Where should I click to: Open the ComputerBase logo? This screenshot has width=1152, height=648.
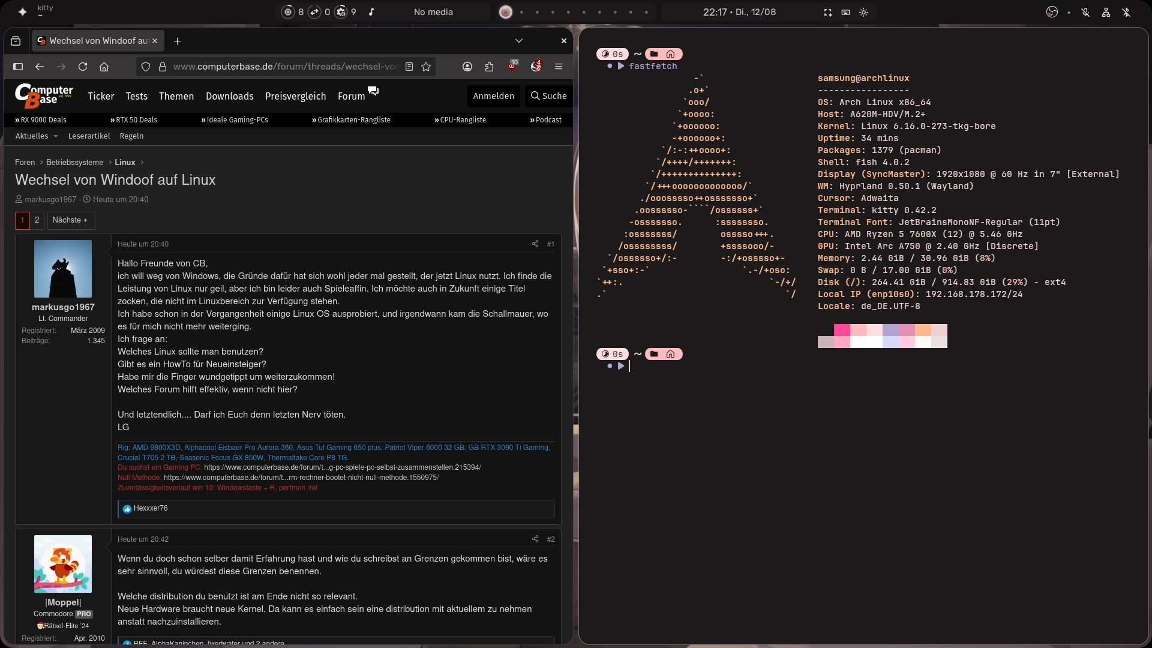tap(43, 96)
